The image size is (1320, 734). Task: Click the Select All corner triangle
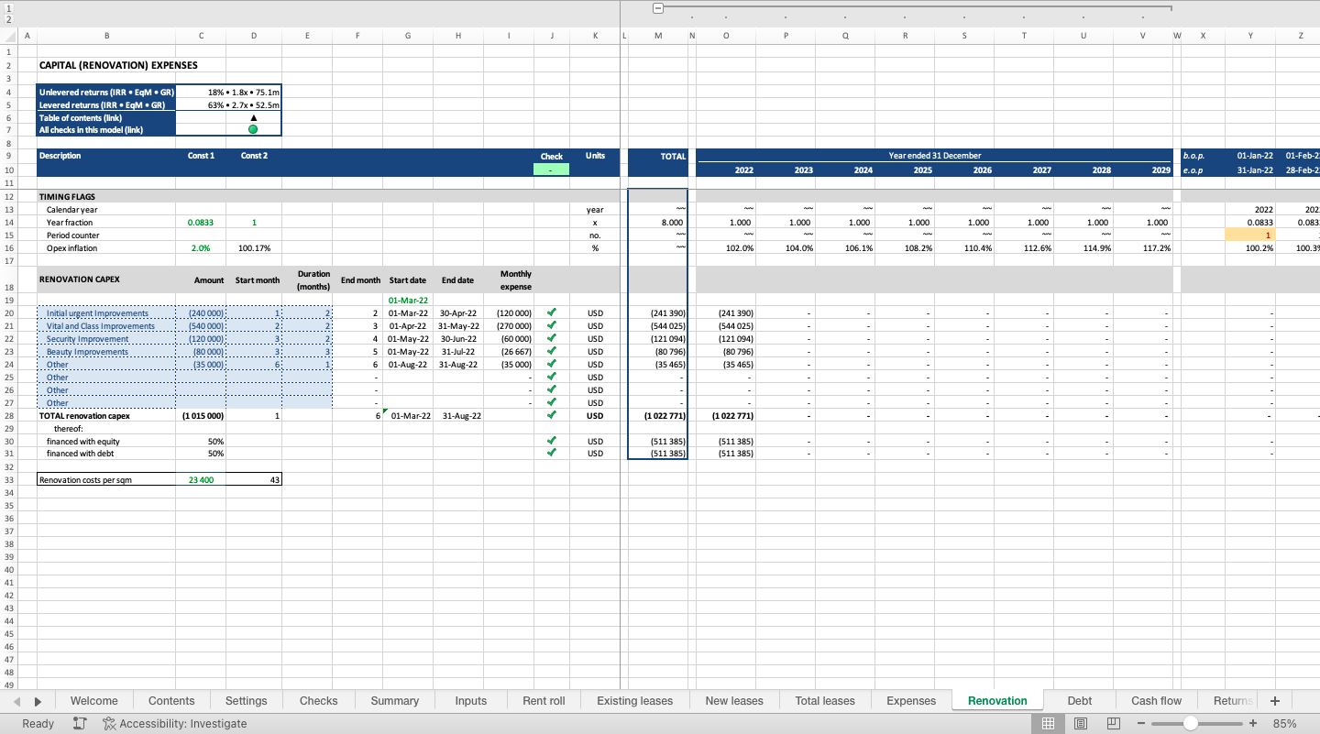[10, 36]
